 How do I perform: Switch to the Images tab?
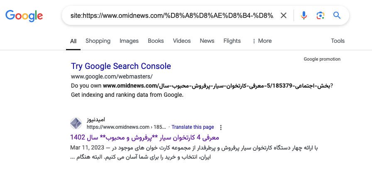(x=129, y=41)
